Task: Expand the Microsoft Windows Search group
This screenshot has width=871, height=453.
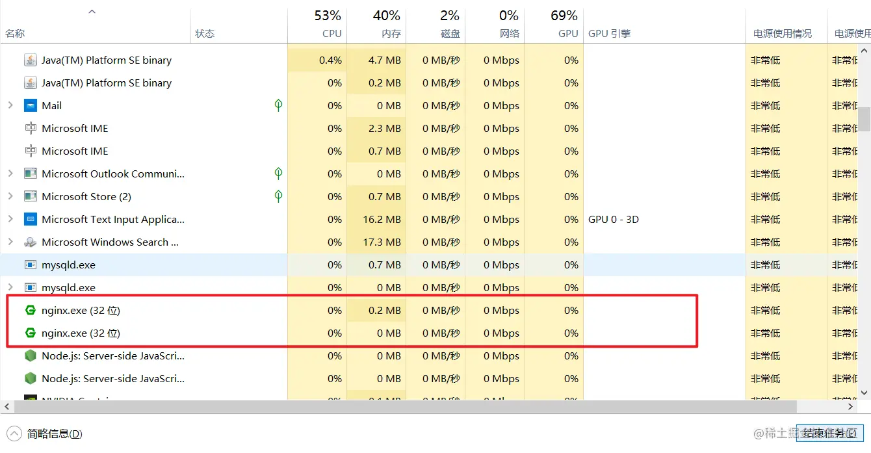Action: (x=10, y=242)
